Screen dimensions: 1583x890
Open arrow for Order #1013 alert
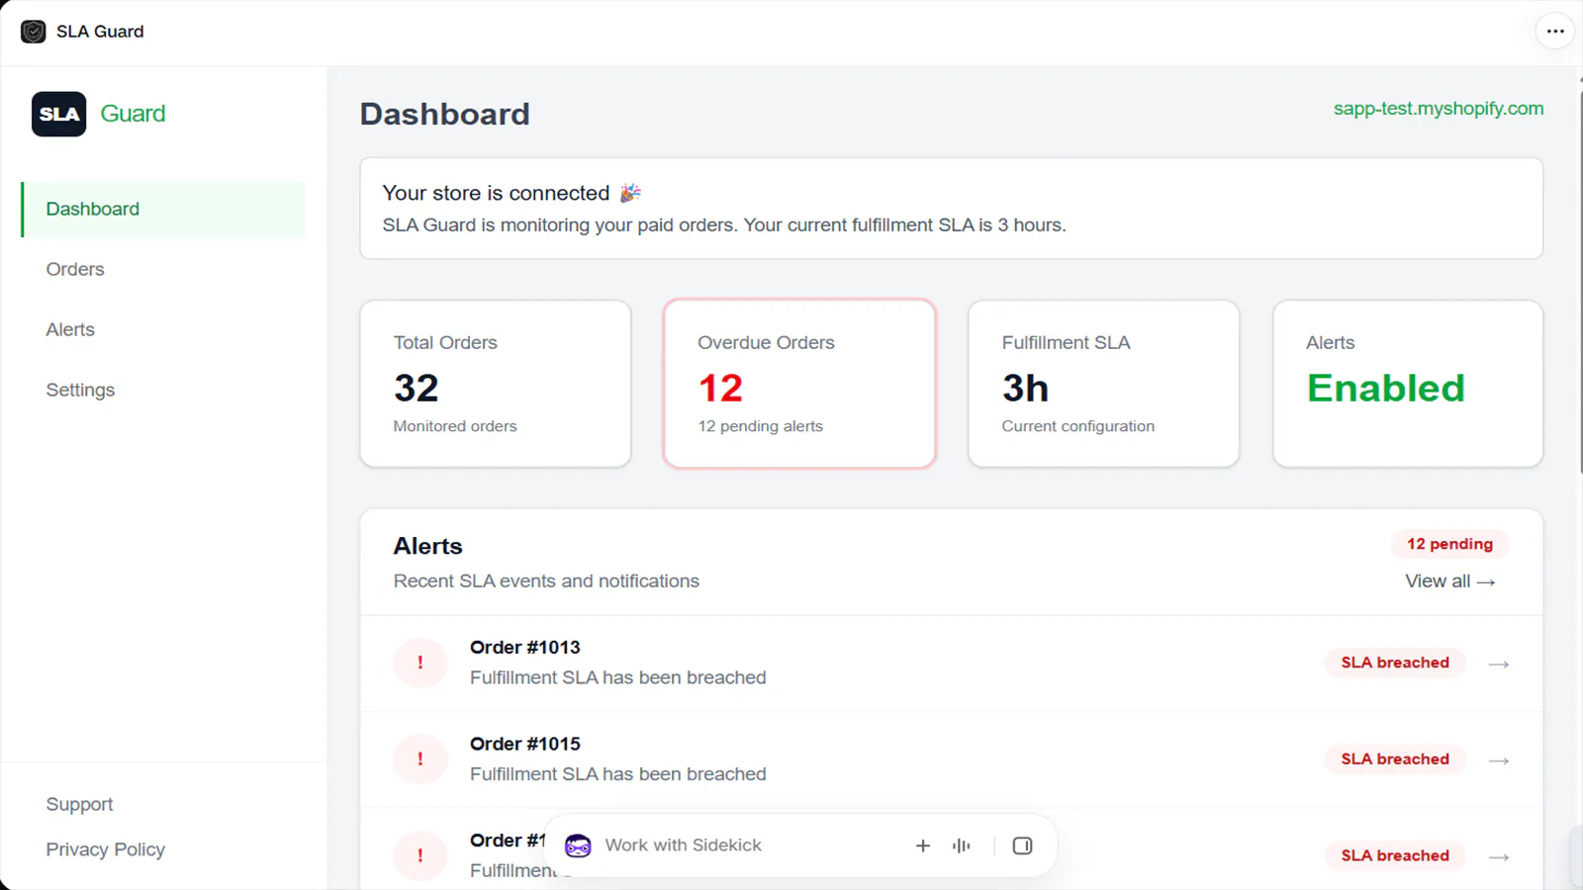point(1499,664)
